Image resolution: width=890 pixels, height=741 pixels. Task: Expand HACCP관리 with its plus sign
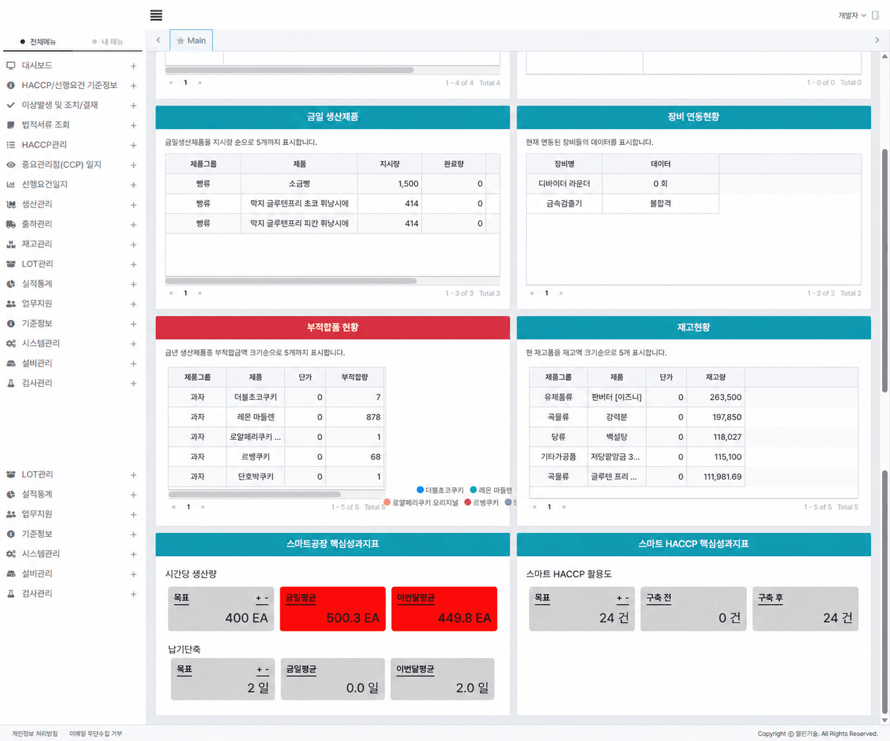click(133, 145)
